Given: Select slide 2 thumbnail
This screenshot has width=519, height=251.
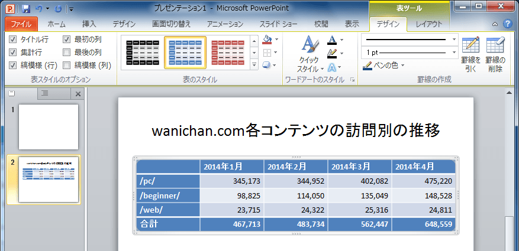Looking at the screenshot, I should (49, 180).
